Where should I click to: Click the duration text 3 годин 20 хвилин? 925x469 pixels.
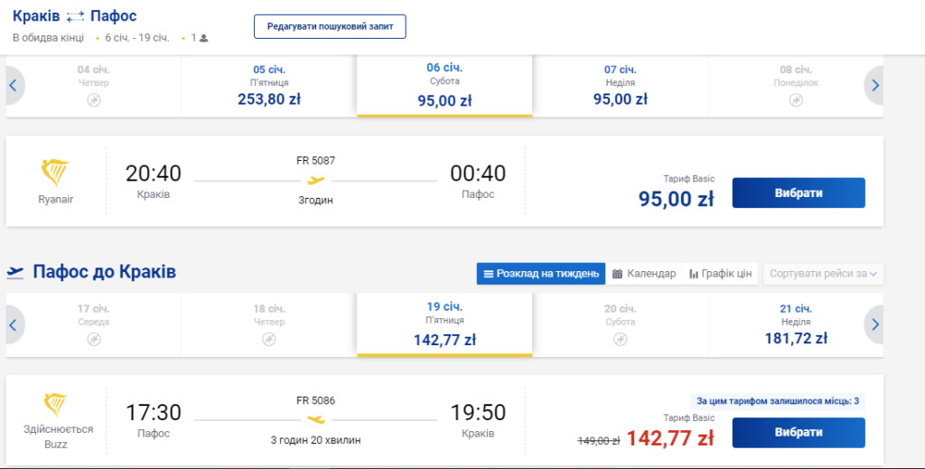[x=315, y=440]
